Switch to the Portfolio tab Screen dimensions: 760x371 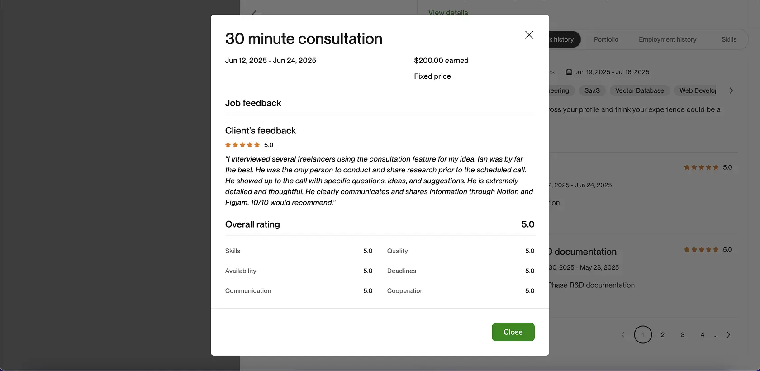[606, 39]
